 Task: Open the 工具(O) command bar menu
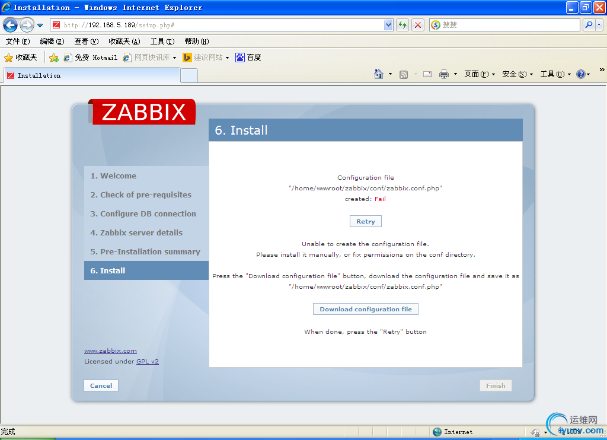click(555, 74)
